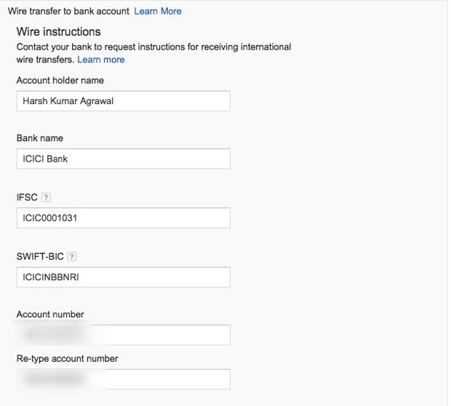The width and height of the screenshot is (451, 406).
Task: Click the Account holder name label
Action: pyautogui.click(x=60, y=81)
